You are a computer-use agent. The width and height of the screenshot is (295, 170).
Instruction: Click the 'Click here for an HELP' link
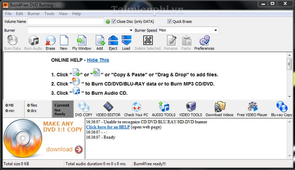(x=108, y=127)
